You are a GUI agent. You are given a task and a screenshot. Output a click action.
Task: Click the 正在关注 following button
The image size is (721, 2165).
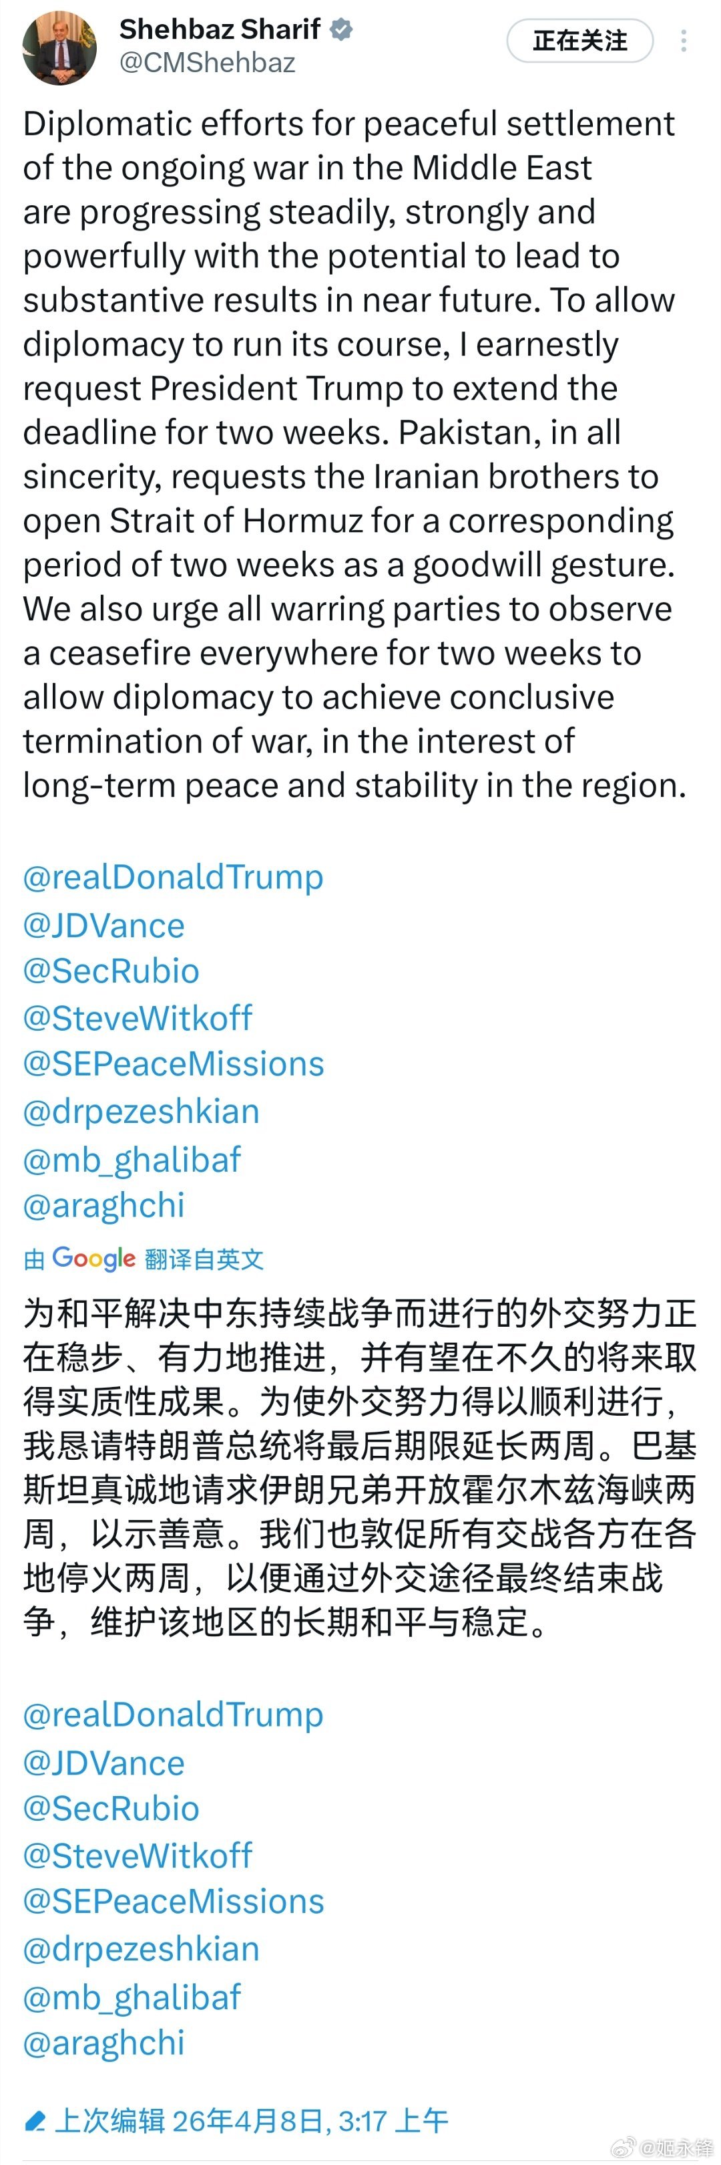[x=578, y=39]
